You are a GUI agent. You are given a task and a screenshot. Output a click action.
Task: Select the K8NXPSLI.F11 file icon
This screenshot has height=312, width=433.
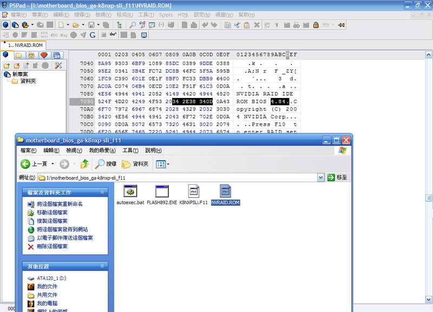click(x=193, y=191)
